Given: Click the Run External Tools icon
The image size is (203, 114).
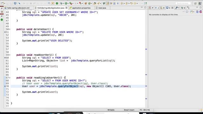Looking at the screenshot, I should click(x=71, y=3).
